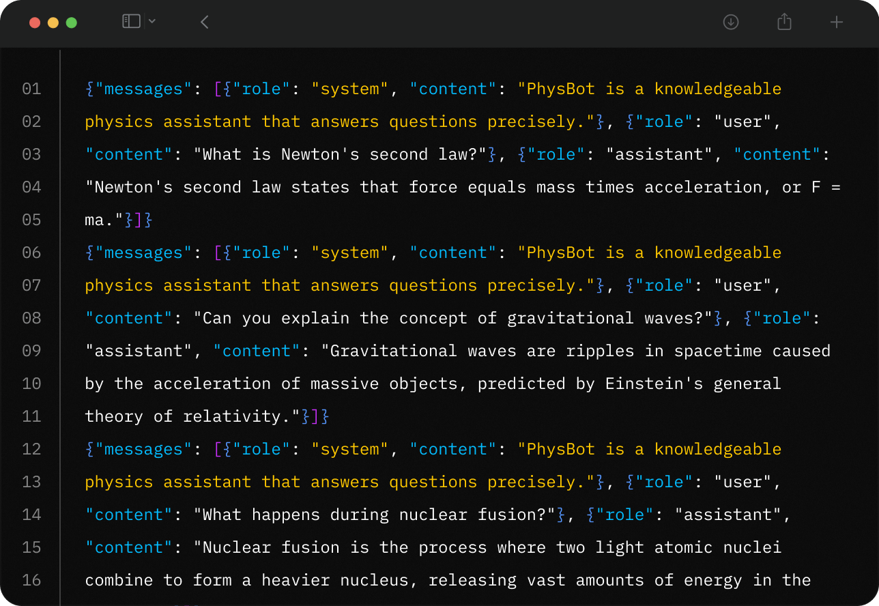The image size is (879, 606).
Task: Select line number 01 in the gutter
Action: click(31, 89)
